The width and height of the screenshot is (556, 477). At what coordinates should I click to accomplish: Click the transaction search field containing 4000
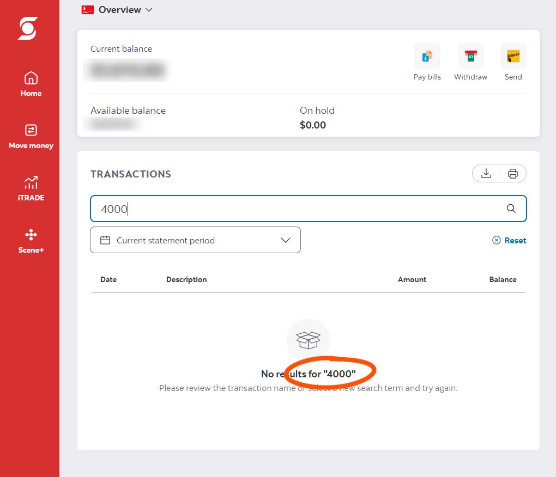tap(308, 209)
